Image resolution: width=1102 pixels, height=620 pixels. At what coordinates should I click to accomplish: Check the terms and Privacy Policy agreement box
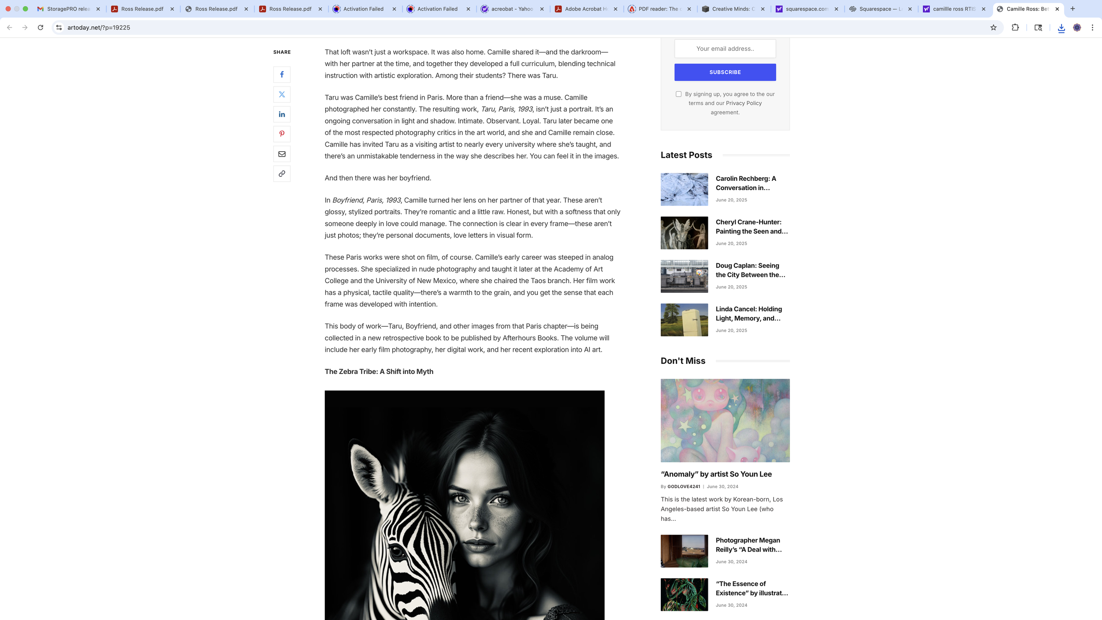(x=678, y=94)
